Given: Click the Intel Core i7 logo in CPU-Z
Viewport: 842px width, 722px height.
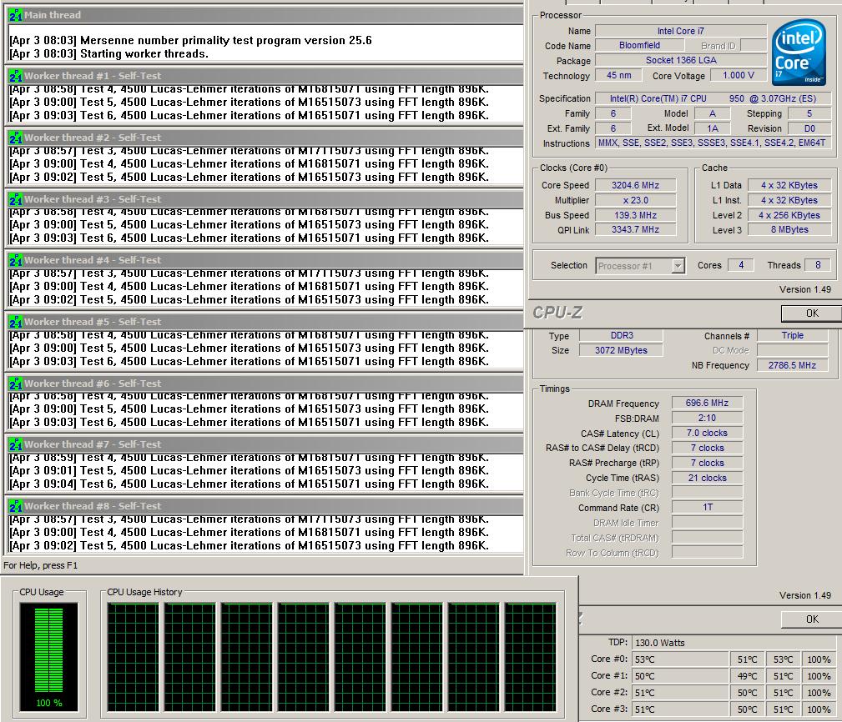Looking at the screenshot, I should 799,53.
